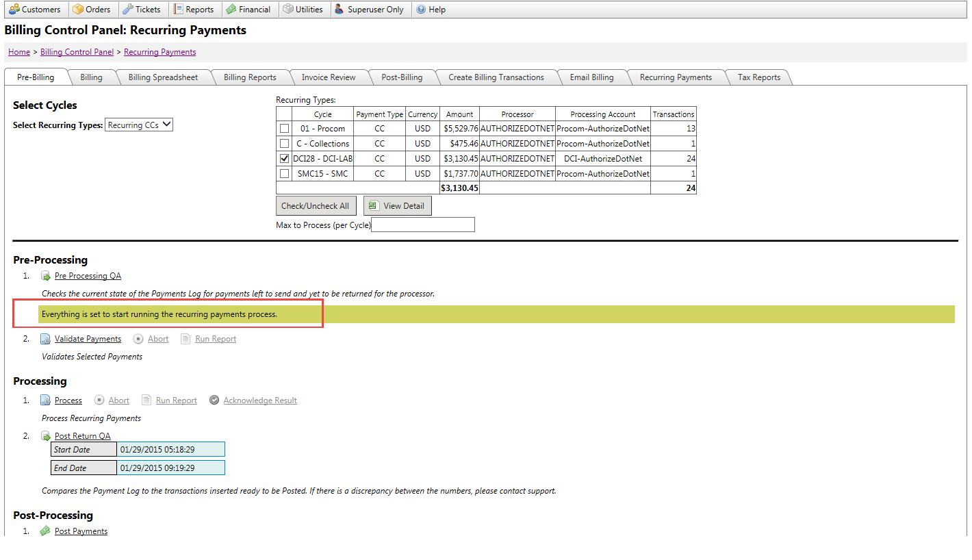This screenshot has height=560, width=972.
Task: Click the View Detail button
Action: [x=397, y=206]
